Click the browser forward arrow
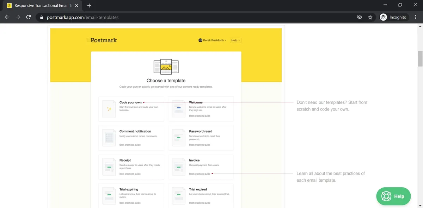This screenshot has height=208, width=423. click(18, 17)
